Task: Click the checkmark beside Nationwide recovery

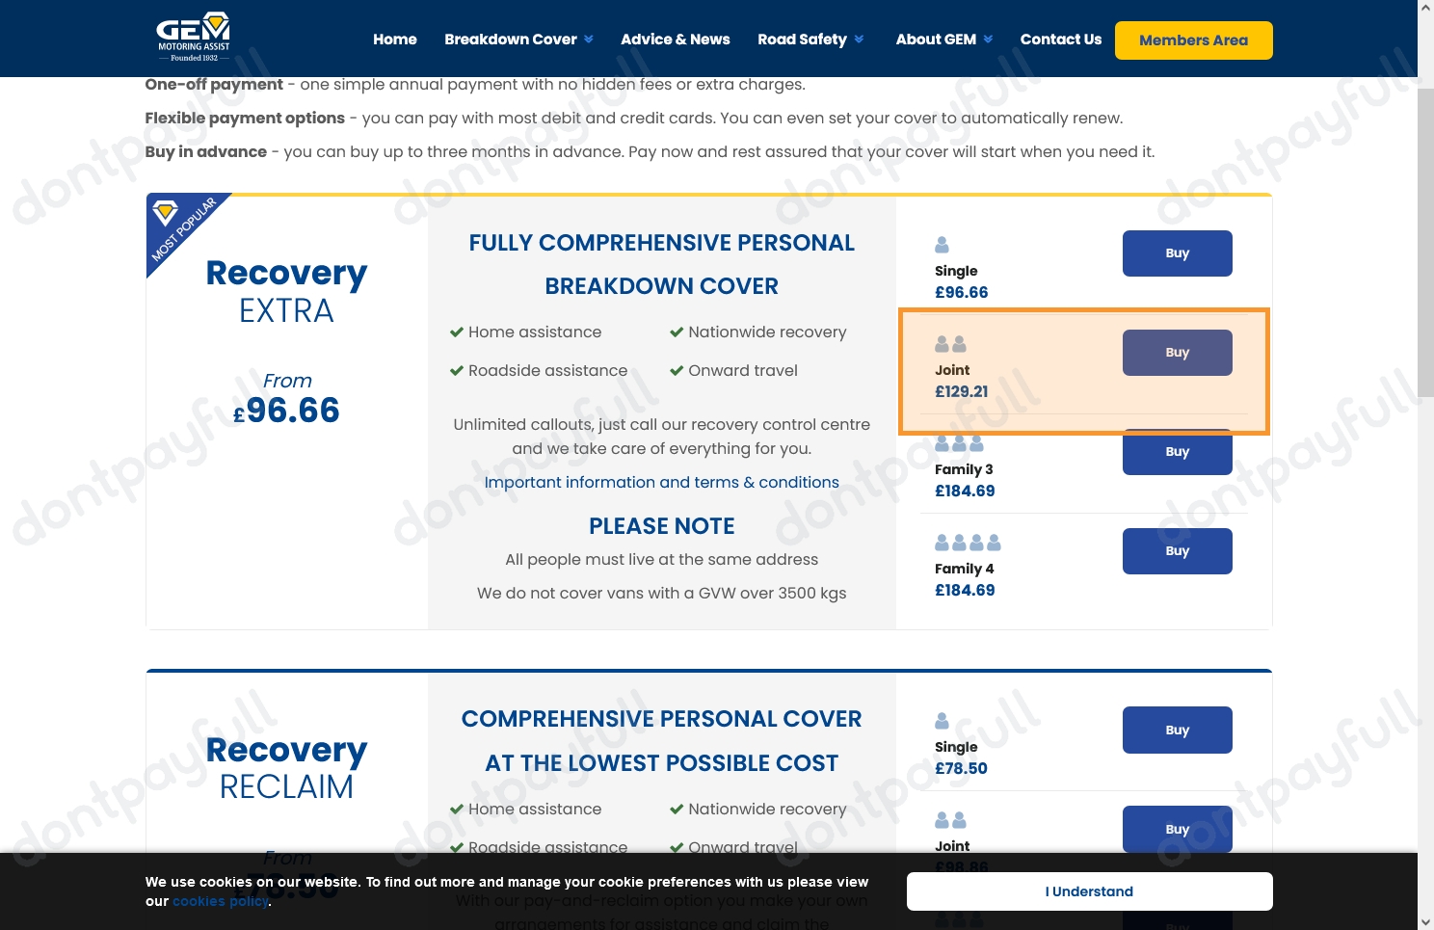Action: tap(677, 332)
